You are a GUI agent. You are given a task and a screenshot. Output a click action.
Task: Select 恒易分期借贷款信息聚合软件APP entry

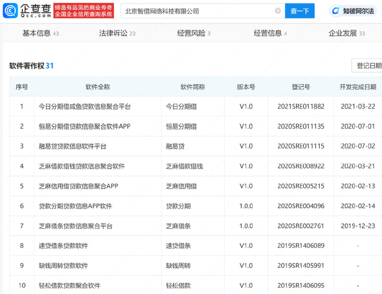[x=85, y=127]
